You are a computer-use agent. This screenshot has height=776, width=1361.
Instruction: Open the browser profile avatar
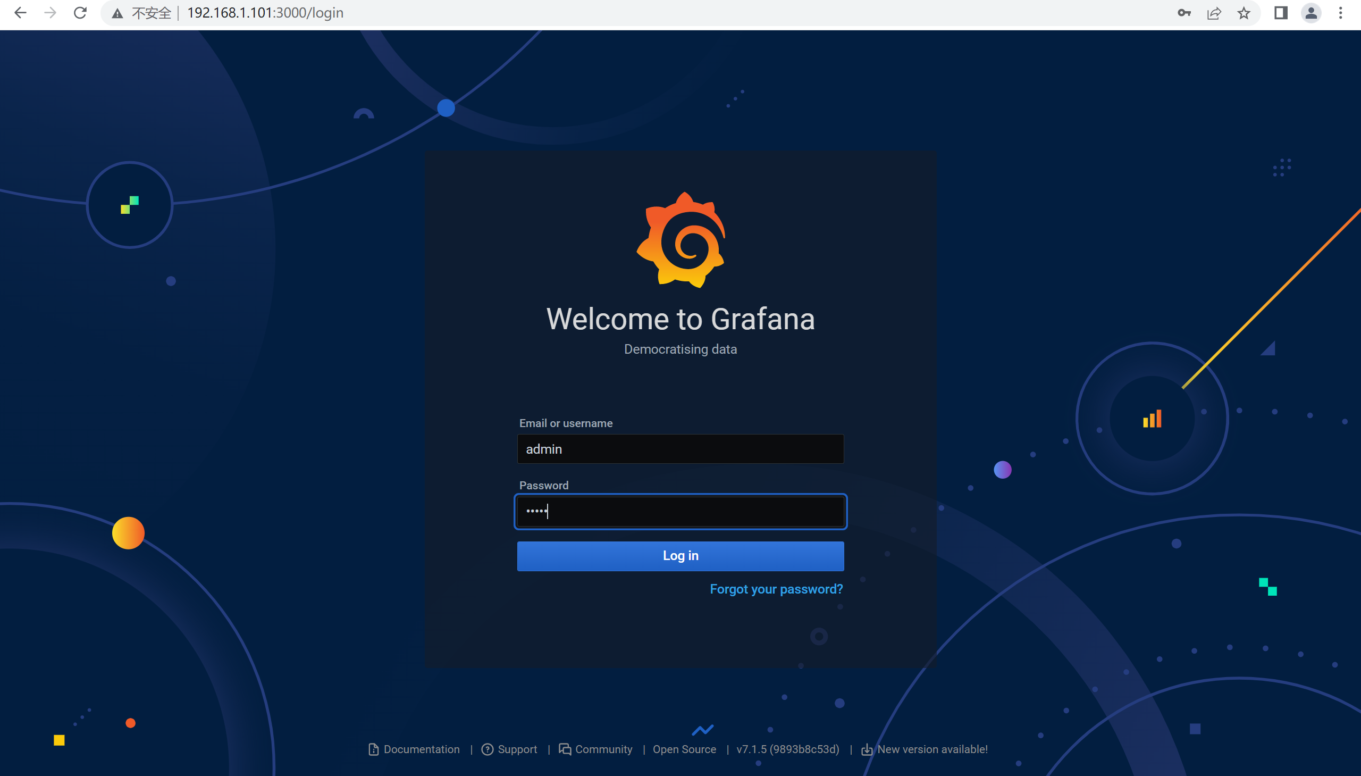coord(1311,13)
